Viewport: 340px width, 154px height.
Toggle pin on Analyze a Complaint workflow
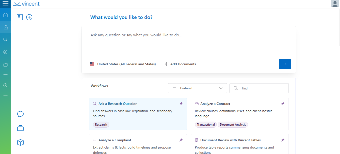[x=181, y=140]
